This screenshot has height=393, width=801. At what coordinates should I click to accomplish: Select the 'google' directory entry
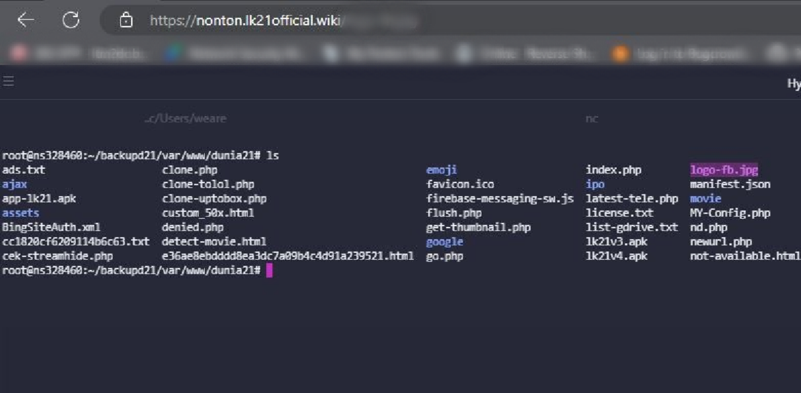coord(445,242)
